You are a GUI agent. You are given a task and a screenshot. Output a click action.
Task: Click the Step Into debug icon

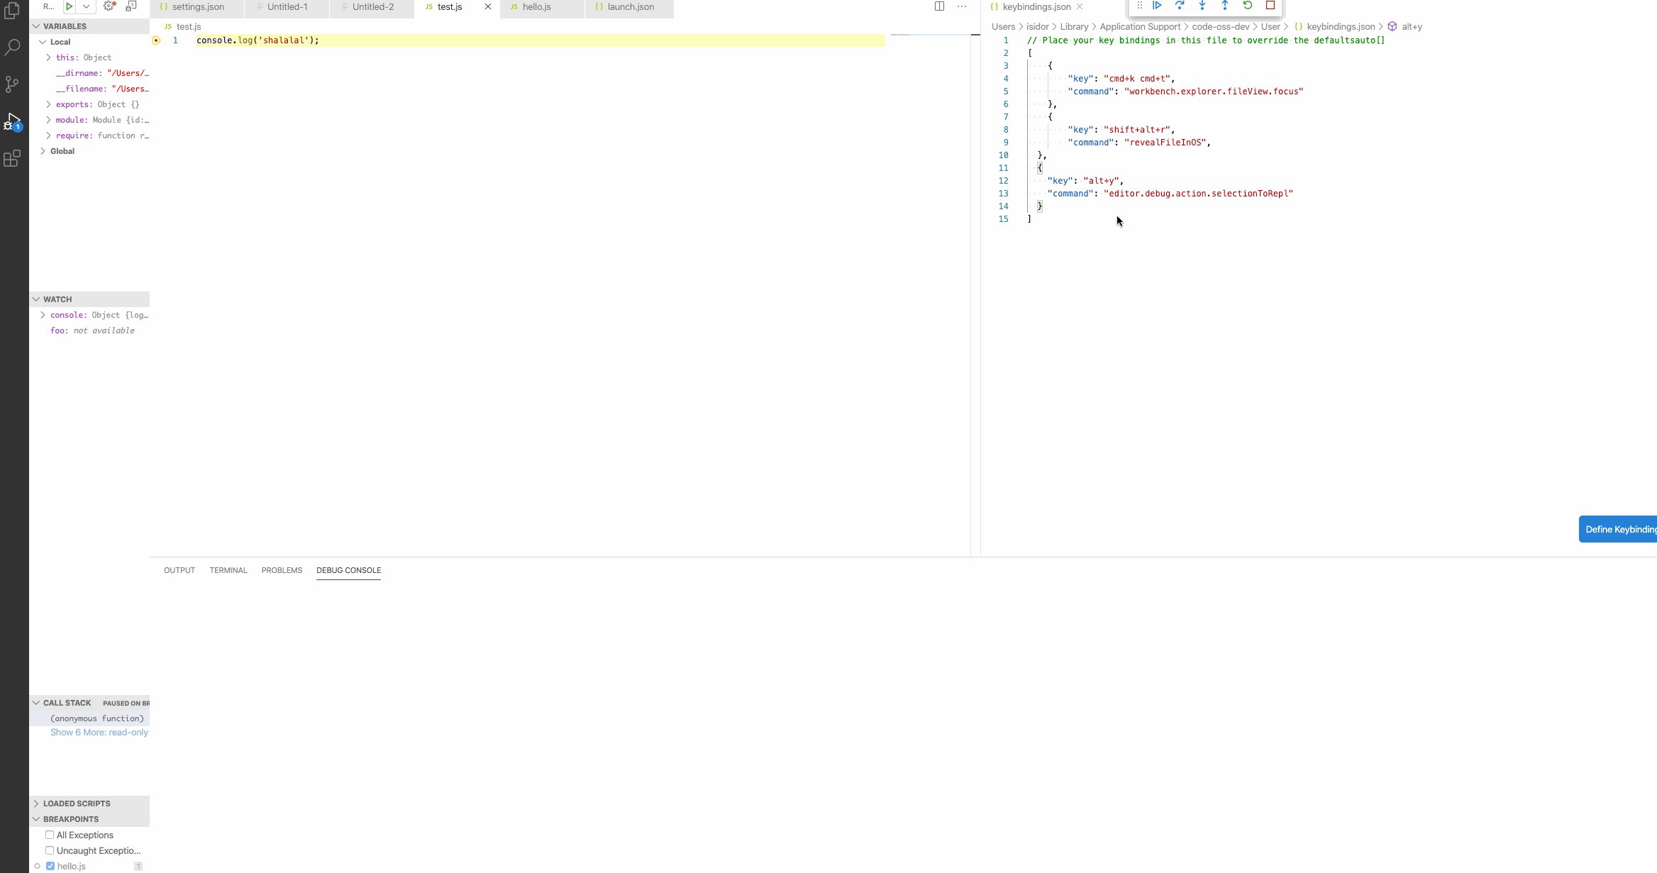point(1202,6)
